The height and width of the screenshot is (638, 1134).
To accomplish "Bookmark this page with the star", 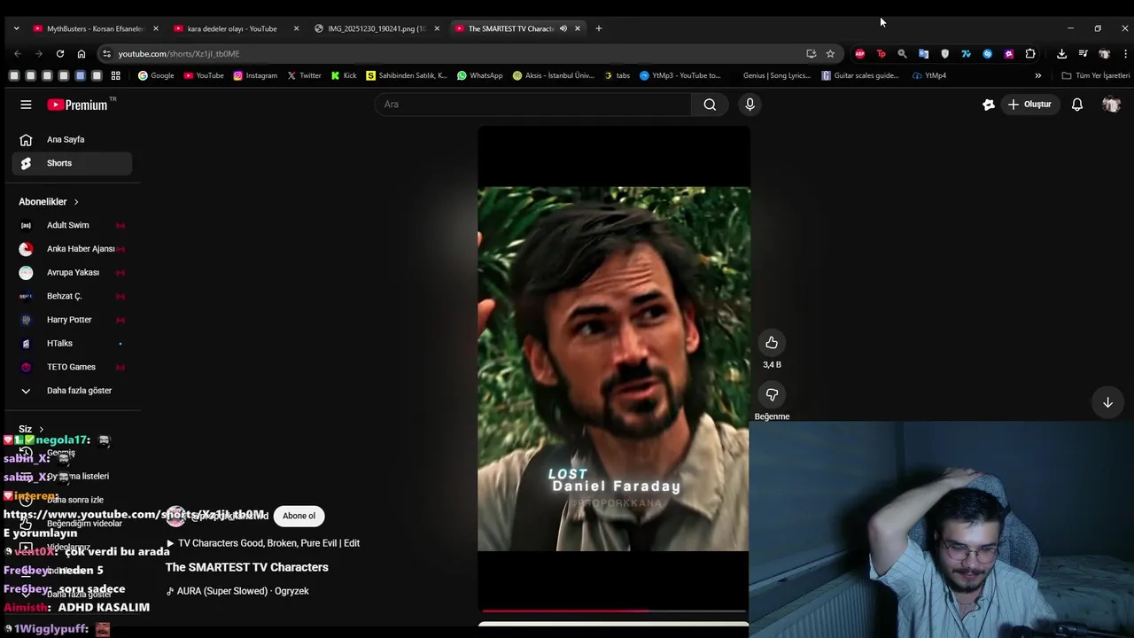I will pos(830,53).
